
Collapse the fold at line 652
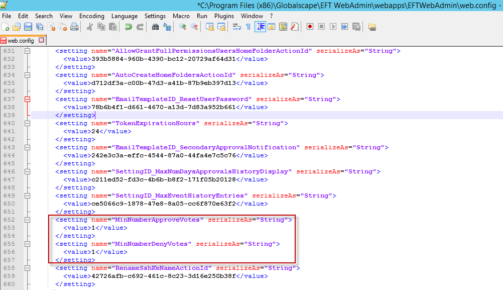tap(27, 220)
